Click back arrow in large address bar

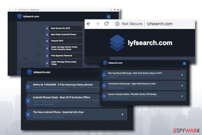pyautogui.click(x=89, y=24)
